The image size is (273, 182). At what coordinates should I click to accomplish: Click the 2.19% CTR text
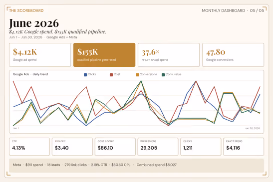pyautogui.click(x=99, y=165)
